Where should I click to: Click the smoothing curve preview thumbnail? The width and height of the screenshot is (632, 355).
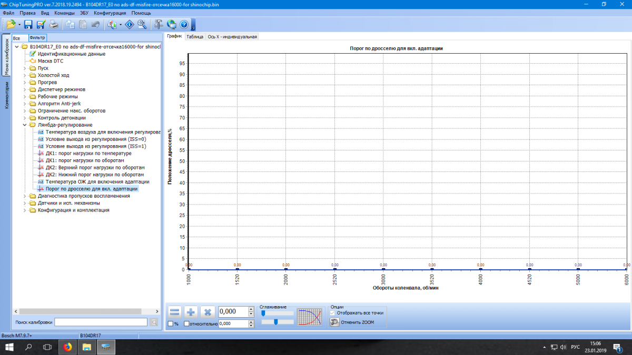click(309, 317)
